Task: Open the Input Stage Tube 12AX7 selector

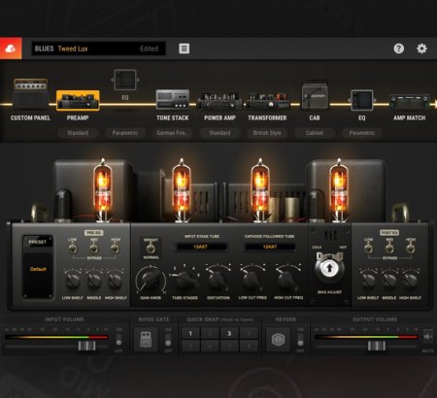Action: (201, 247)
